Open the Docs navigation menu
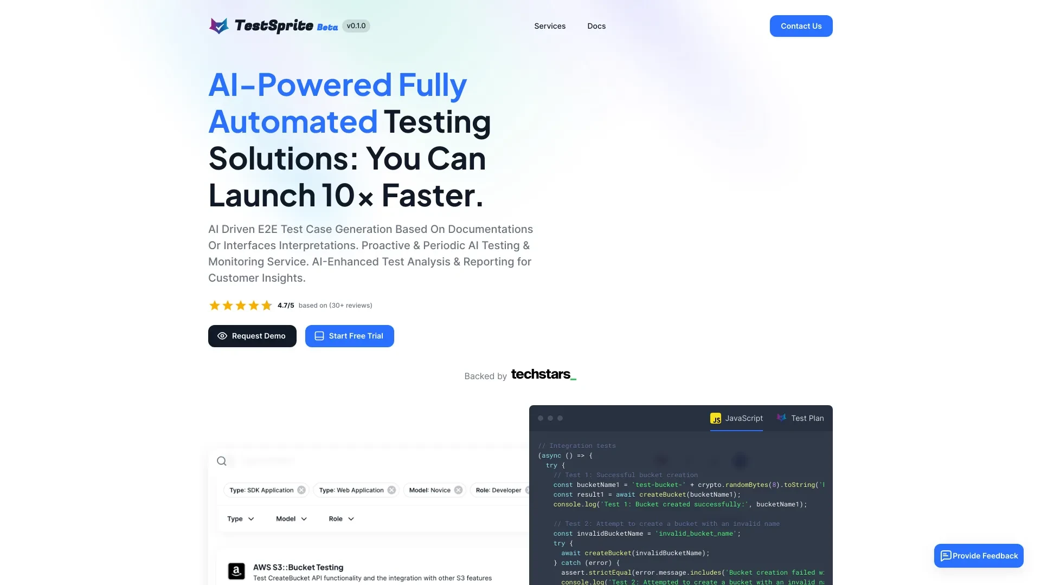 (x=596, y=25)
